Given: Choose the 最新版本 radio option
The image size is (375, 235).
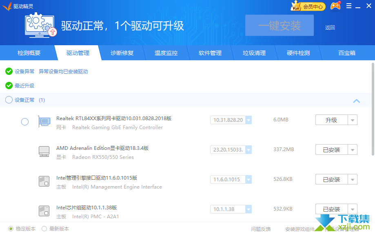Looking at the screenshot, I should pos(44,229).
